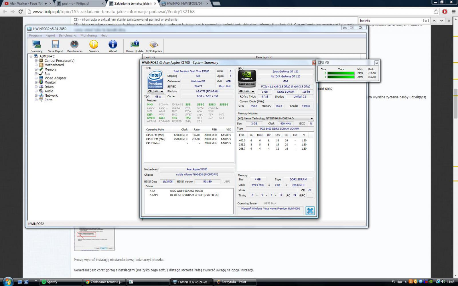Image resolution: width=458 pixels, height=286 pixels.
Task: Open a new Chrome tab
Action: (217, 3)
